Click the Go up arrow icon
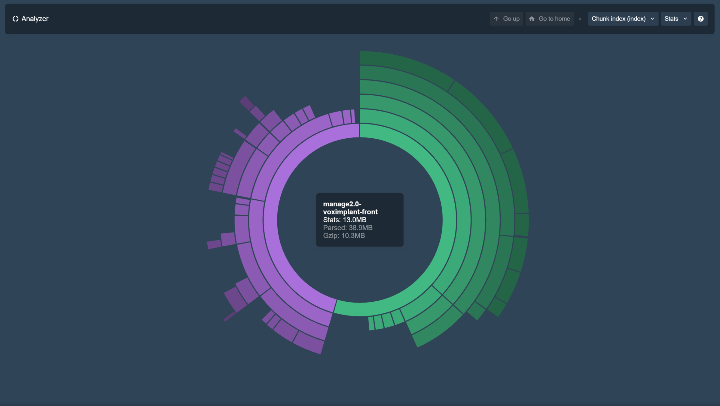This screenshot has width=720, height=406. point(496,19)
